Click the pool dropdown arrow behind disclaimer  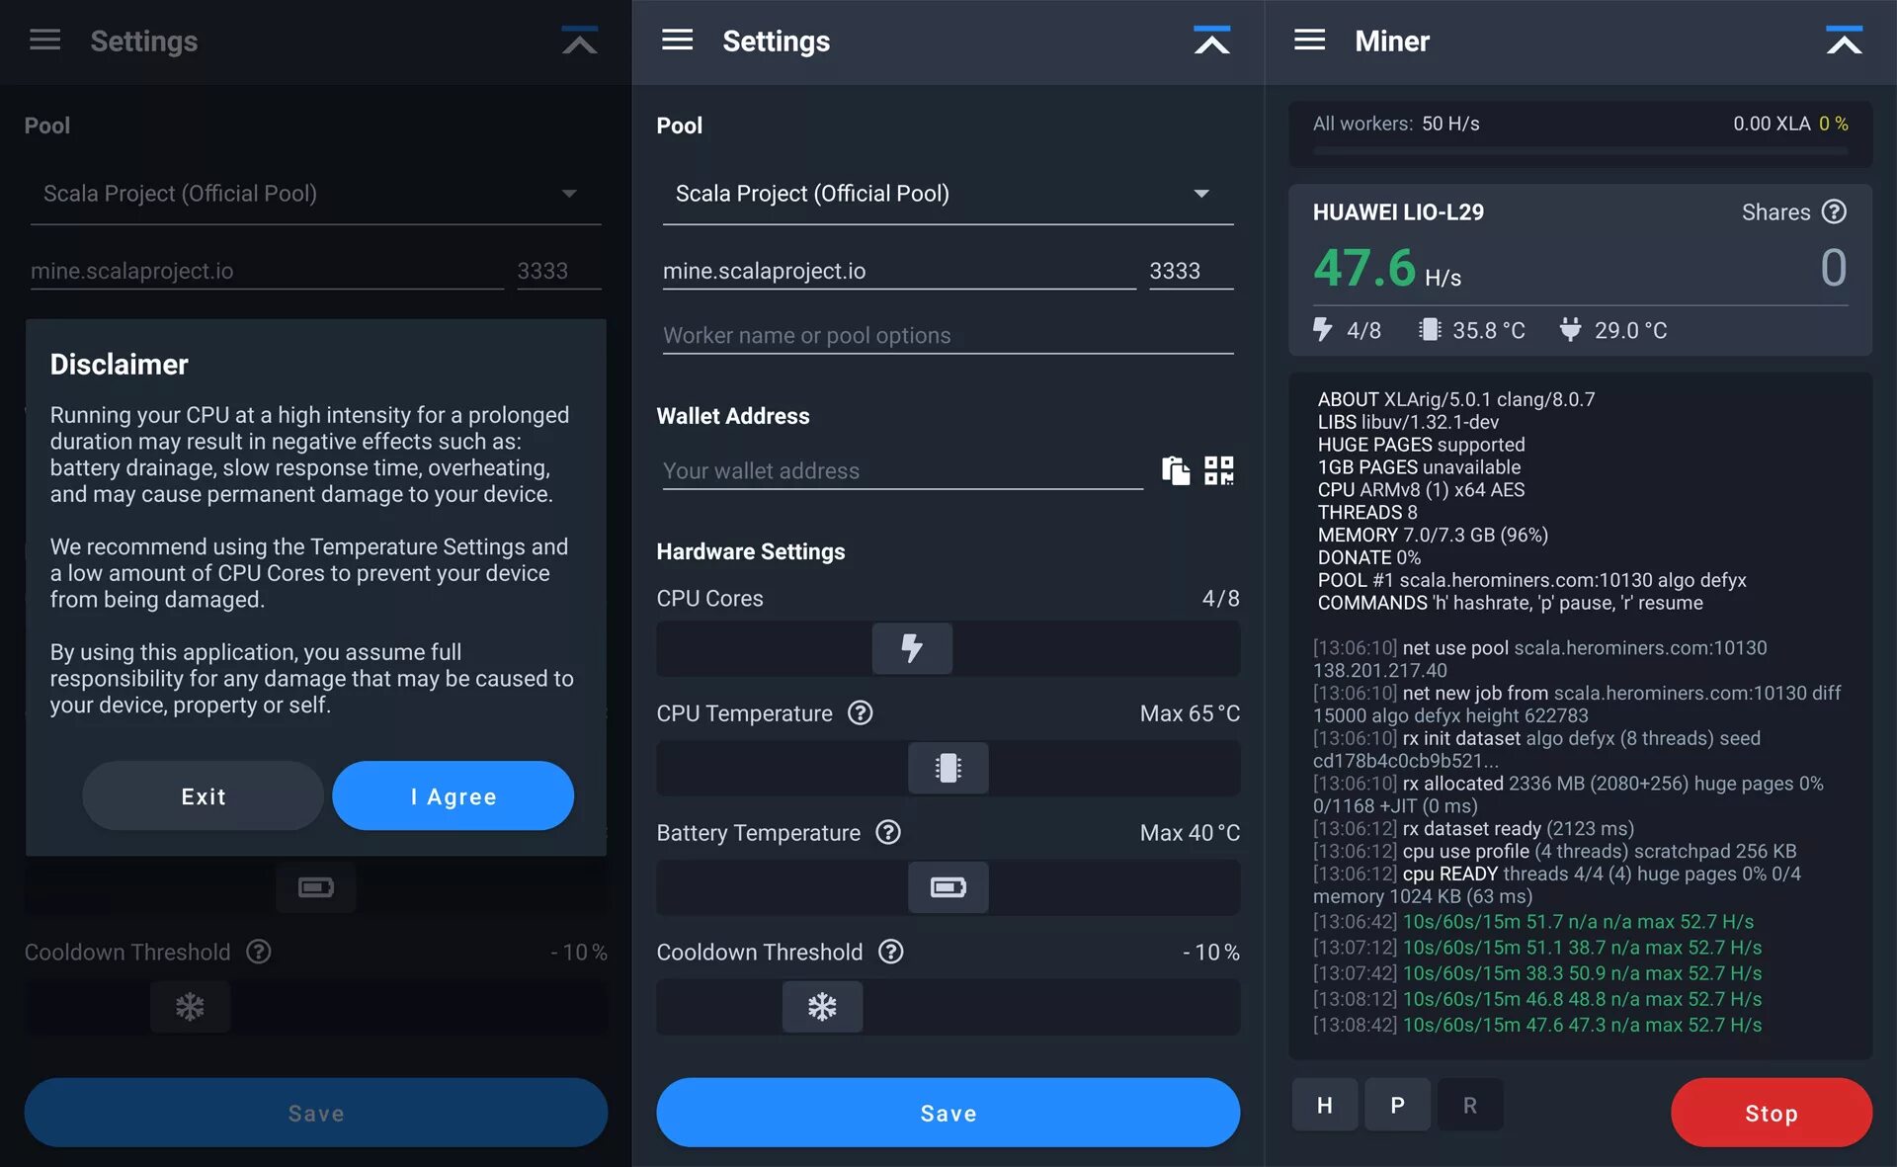coord(569,194)
